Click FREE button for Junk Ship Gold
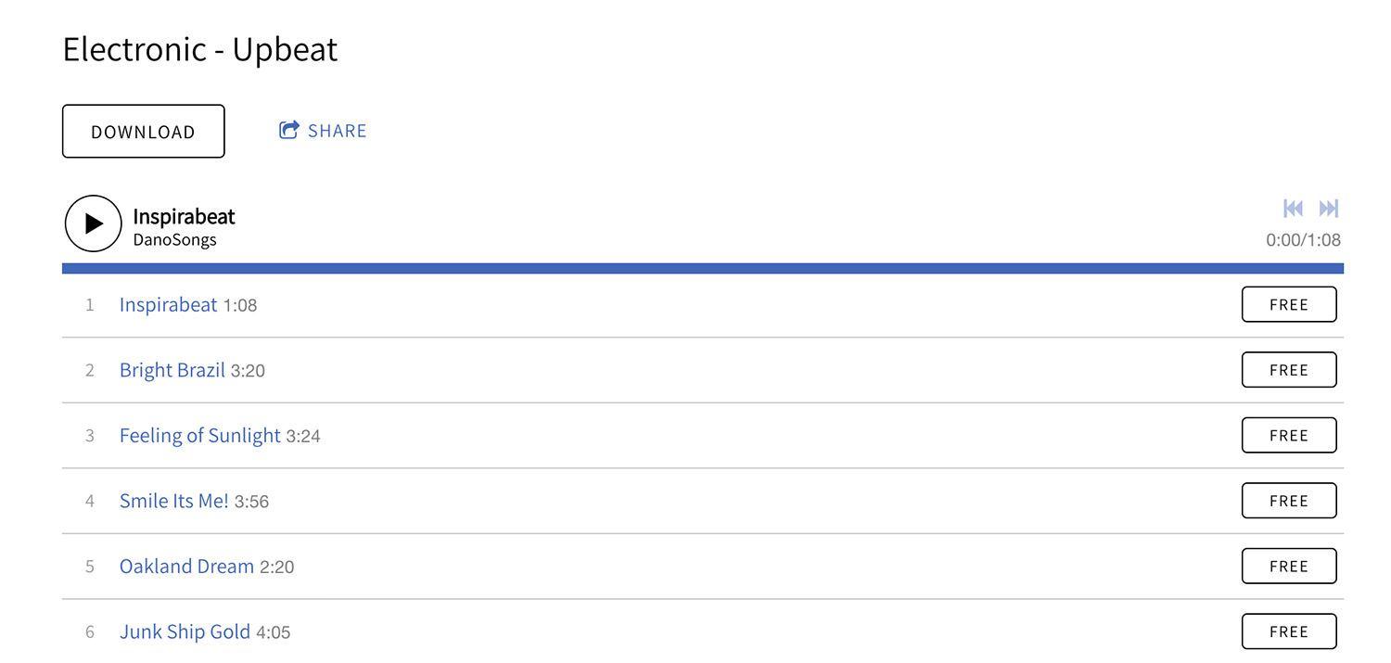This screenshot has height=663, width=1391. (1289, 631)
